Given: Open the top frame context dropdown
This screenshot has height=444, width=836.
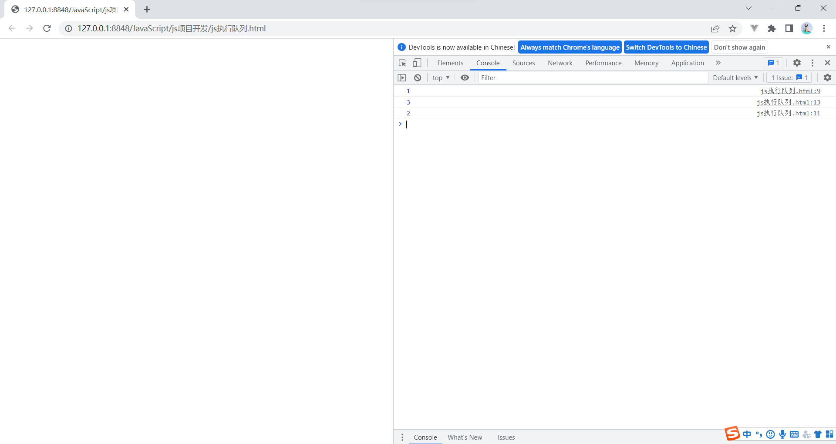Looking at the screenshot, I should (441, 77).
